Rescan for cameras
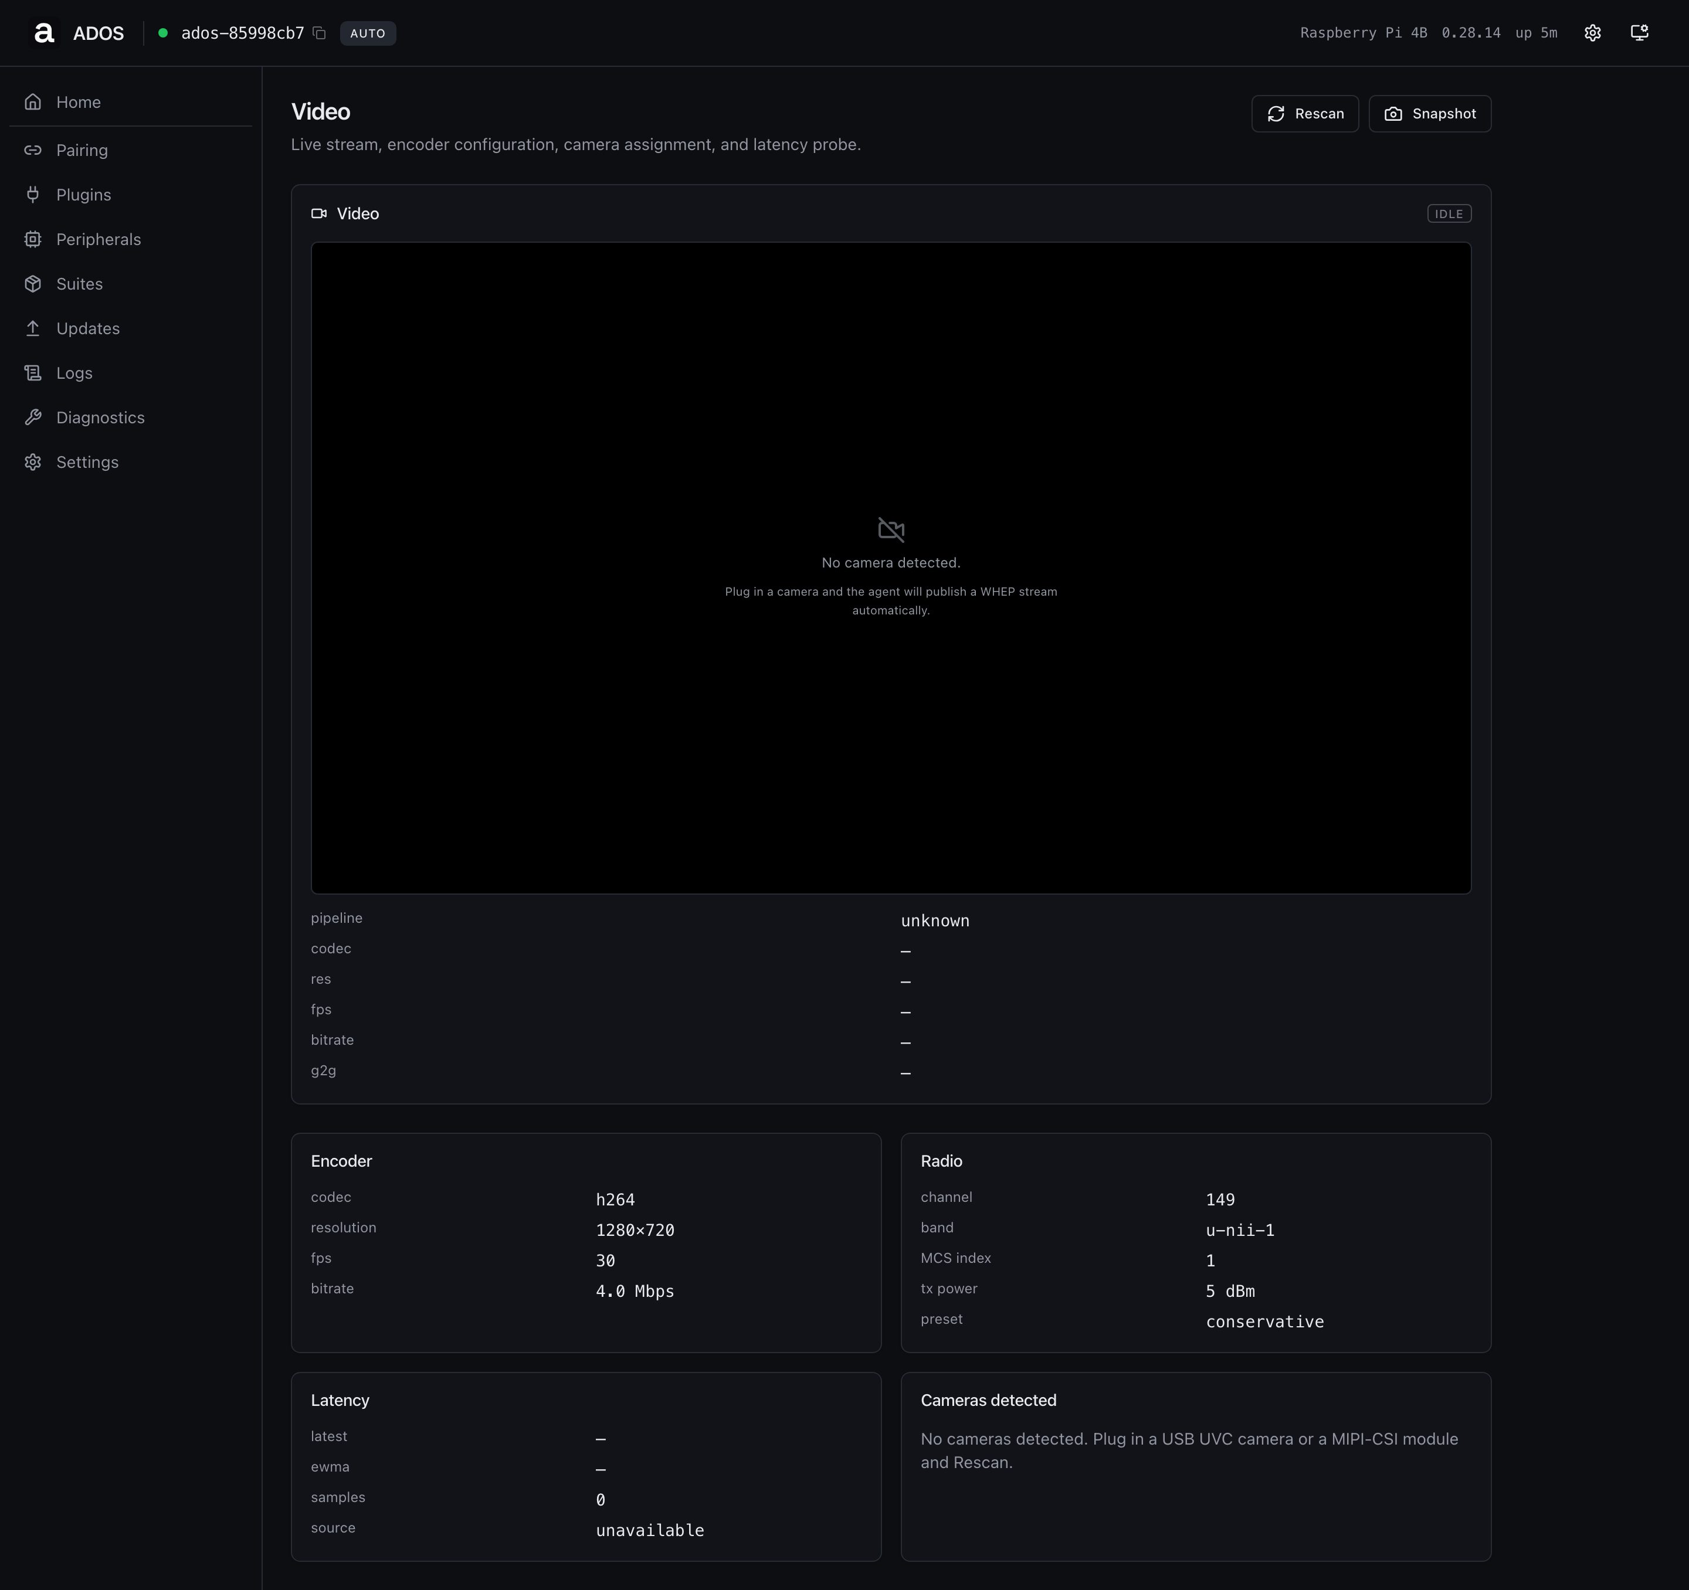This screenshot has width=1689, height=1590. click(x=1305, y=114)
